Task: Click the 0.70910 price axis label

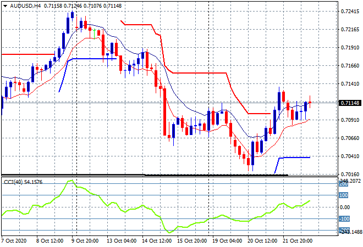Action: click(350, 120)
